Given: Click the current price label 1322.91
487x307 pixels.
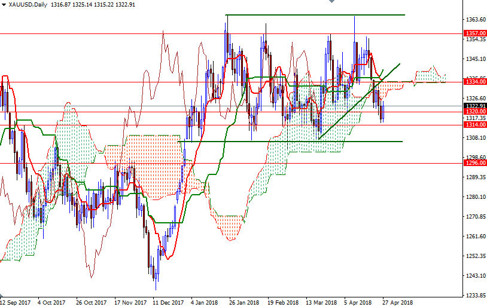Looking at the screenshot, I should [475, 106].
